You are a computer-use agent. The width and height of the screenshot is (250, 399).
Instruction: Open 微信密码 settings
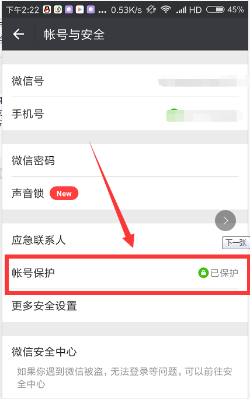[x=125, y=160]
